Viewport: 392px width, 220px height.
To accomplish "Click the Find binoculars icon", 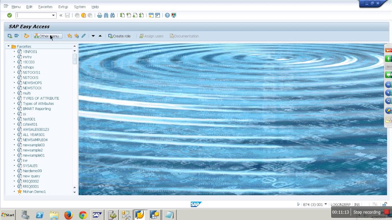I will [x=106, y=15].
